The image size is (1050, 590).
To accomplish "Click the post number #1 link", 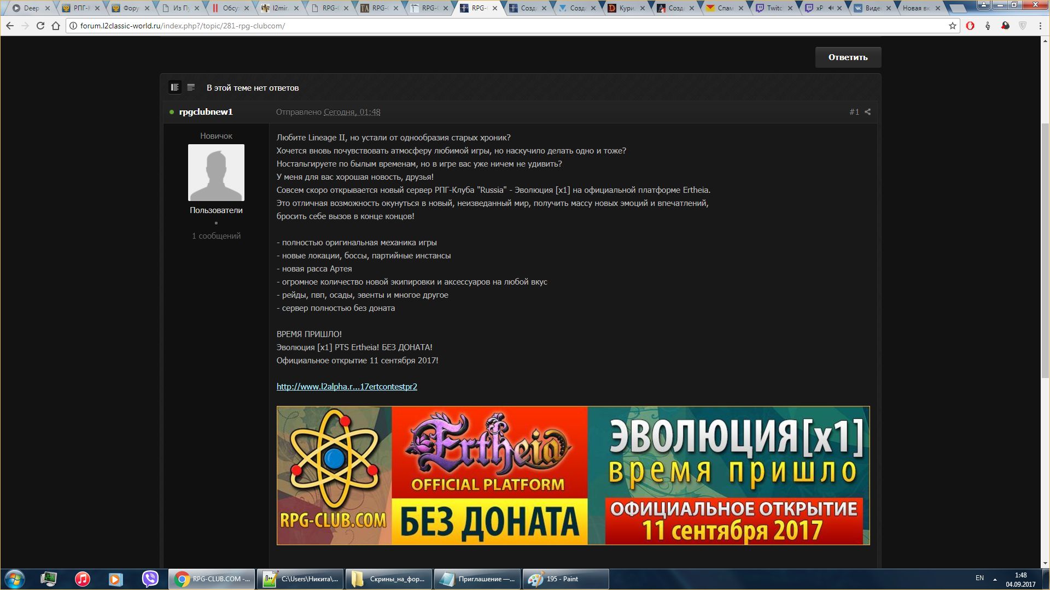I will 854,112.
